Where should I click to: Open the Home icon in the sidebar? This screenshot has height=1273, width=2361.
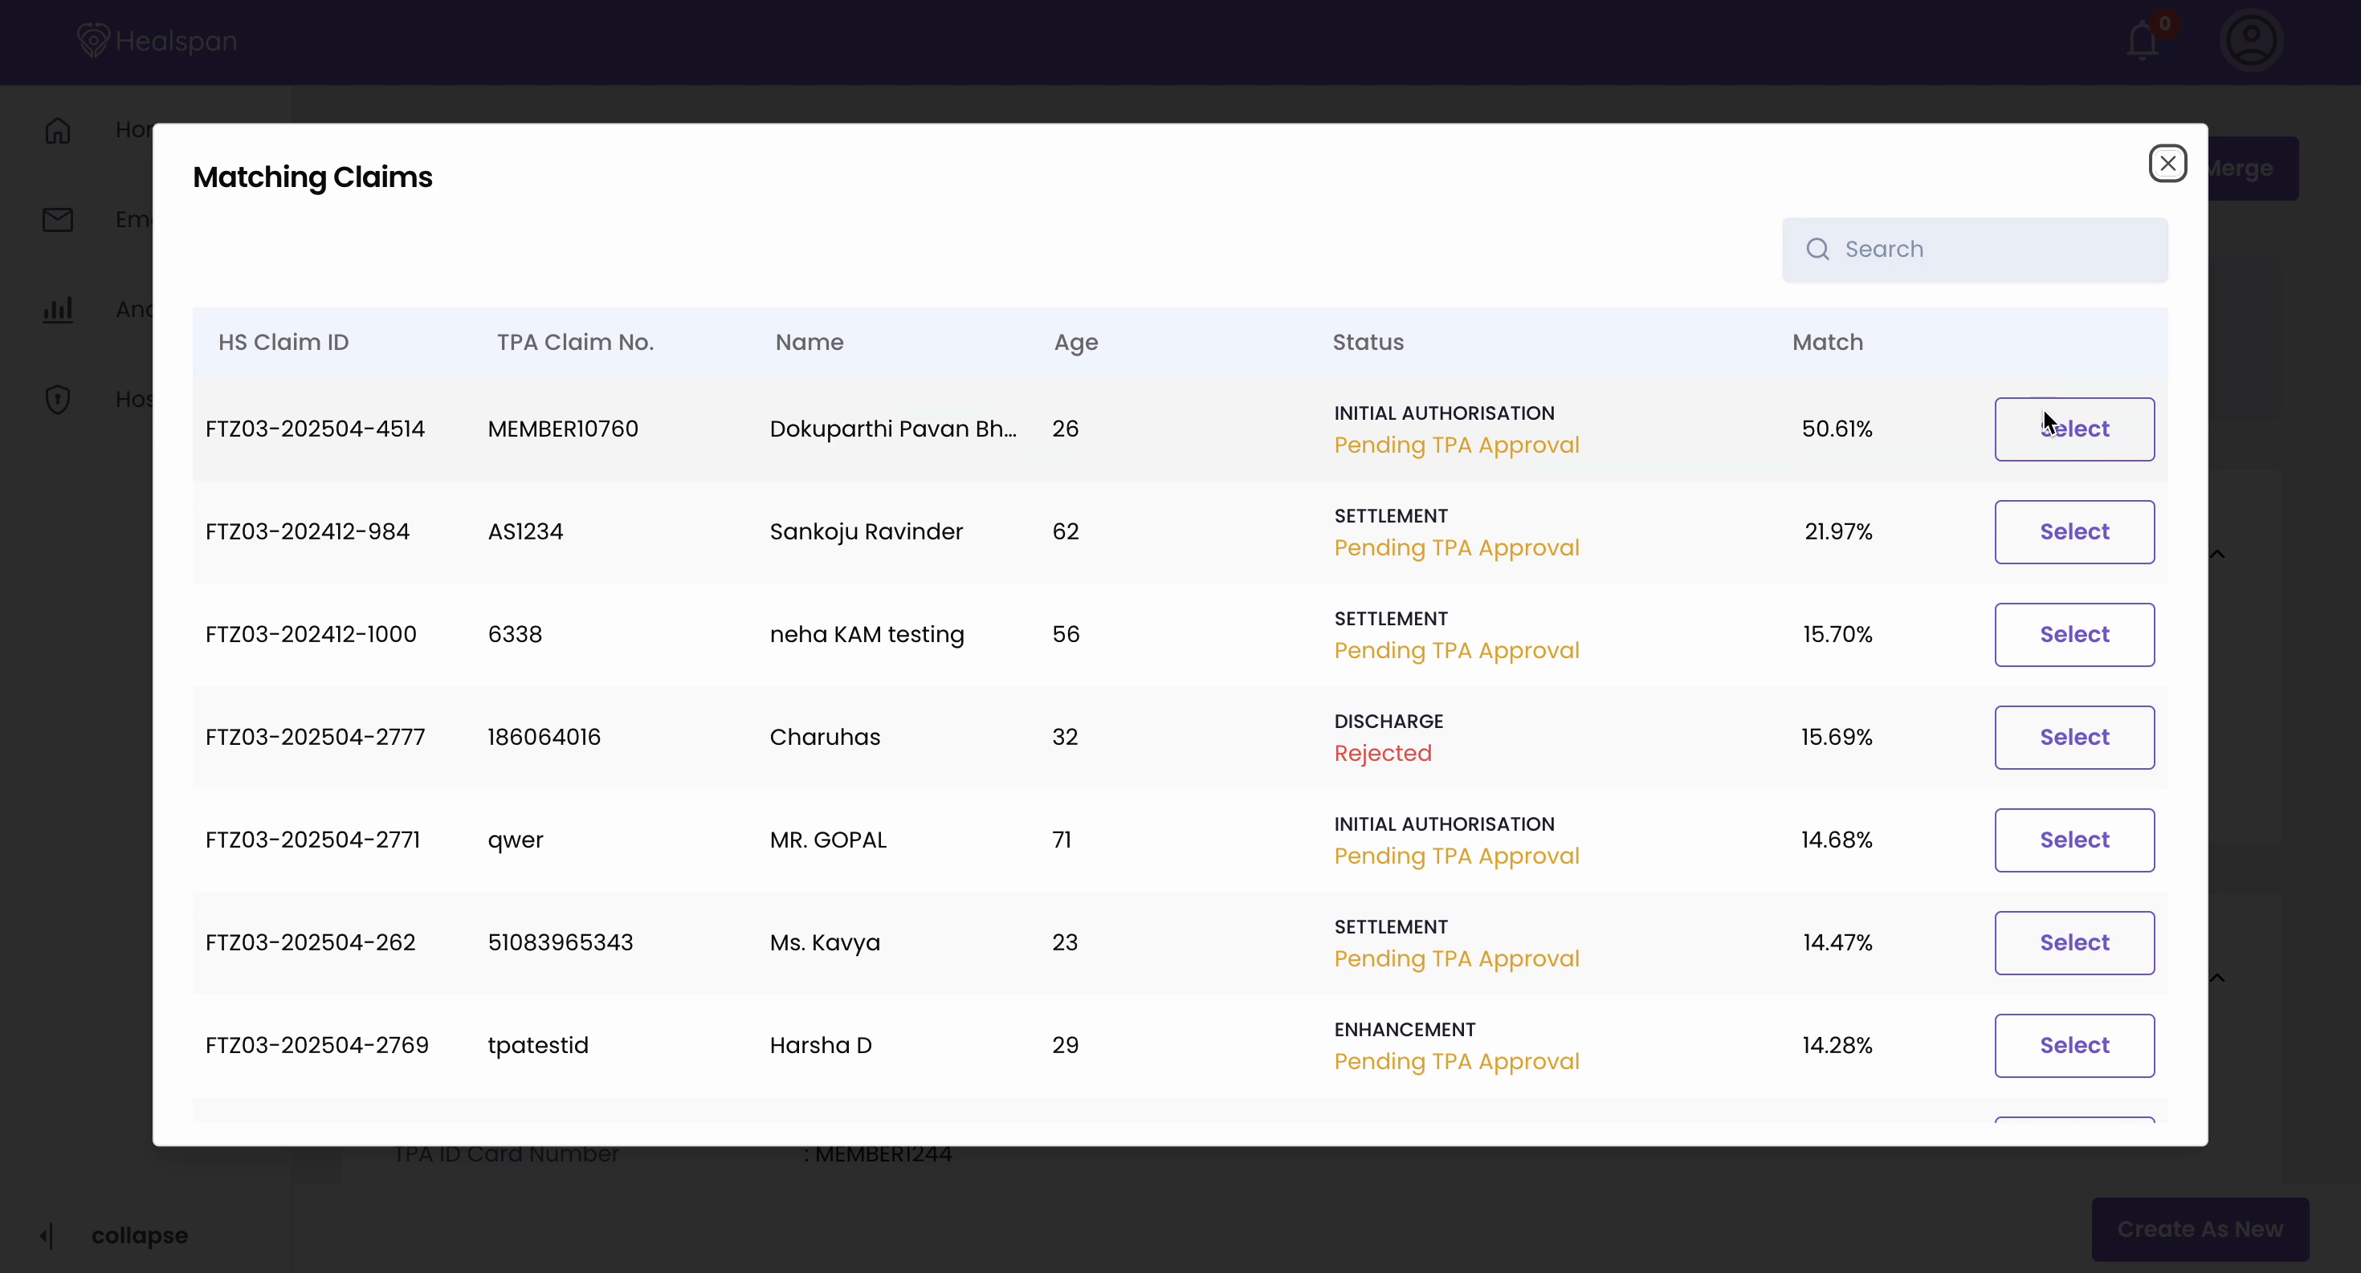[57, 131]
